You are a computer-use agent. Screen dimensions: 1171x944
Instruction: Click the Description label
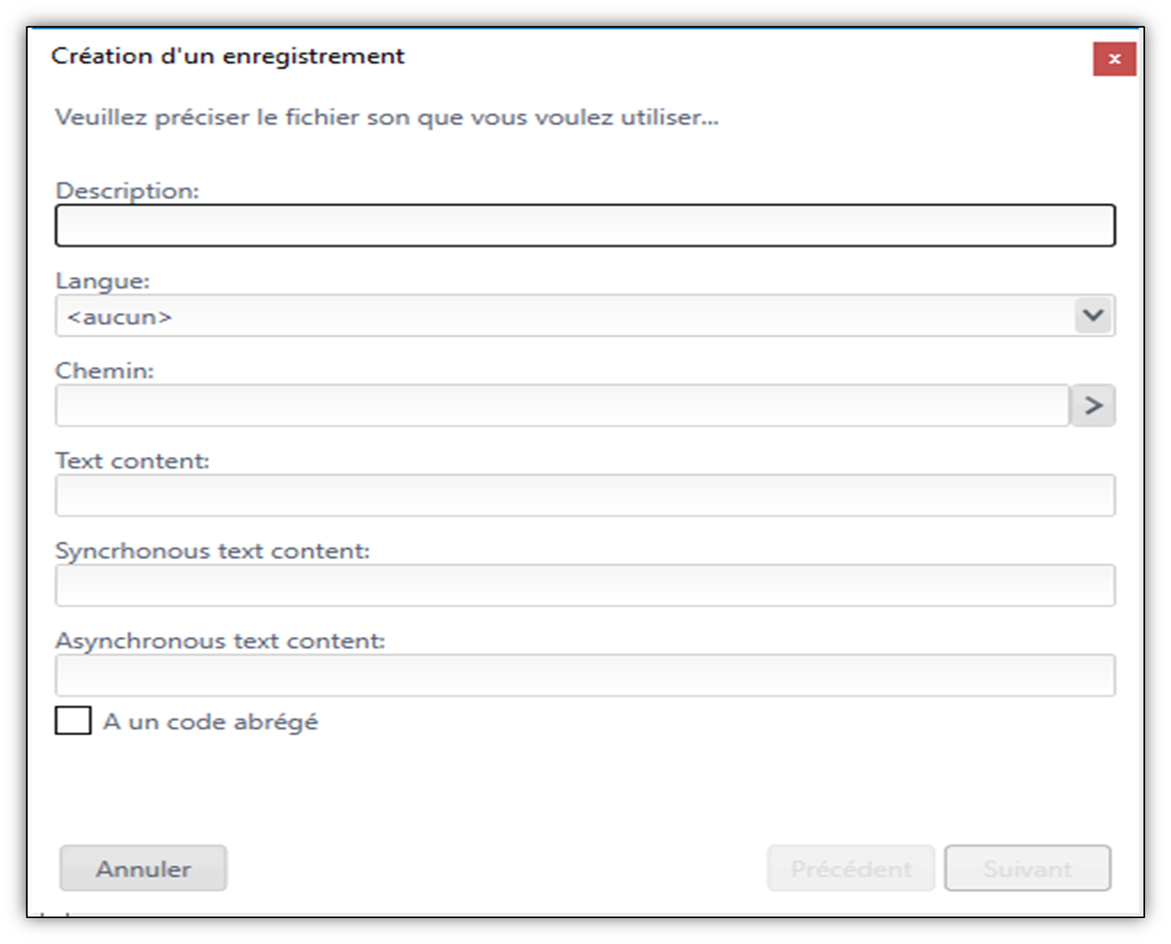pos(127,191)
